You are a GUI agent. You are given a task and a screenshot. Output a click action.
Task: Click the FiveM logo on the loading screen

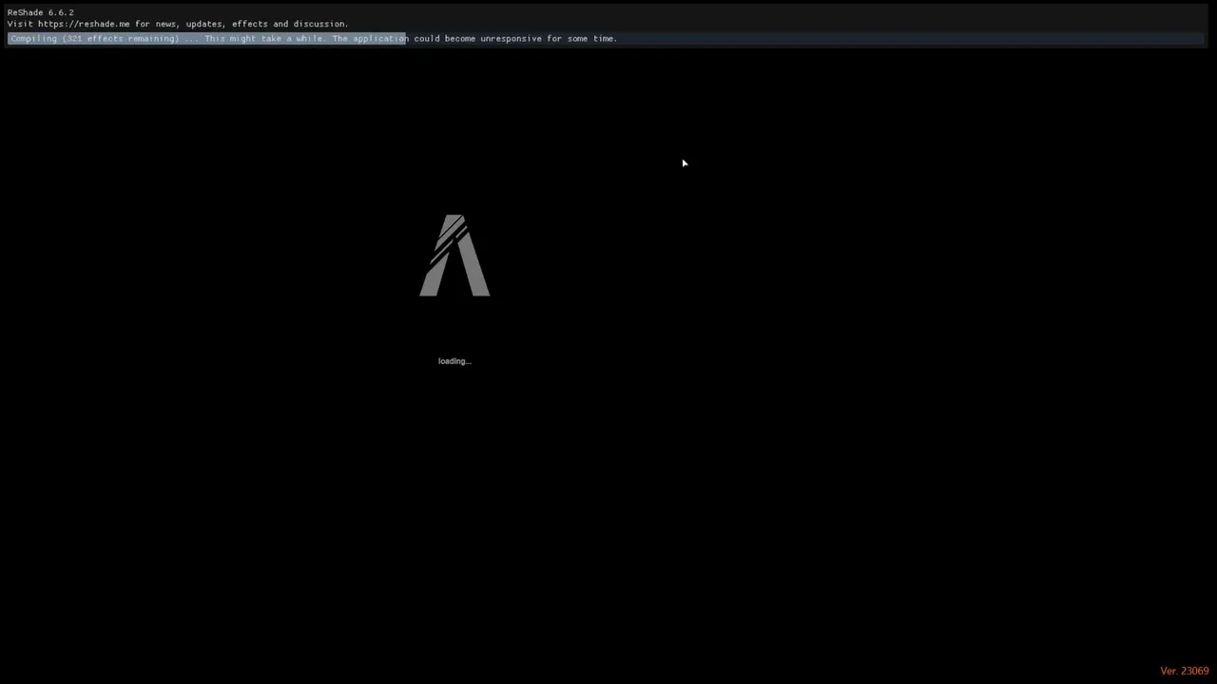pyautogui.click(x=454, y=256)
